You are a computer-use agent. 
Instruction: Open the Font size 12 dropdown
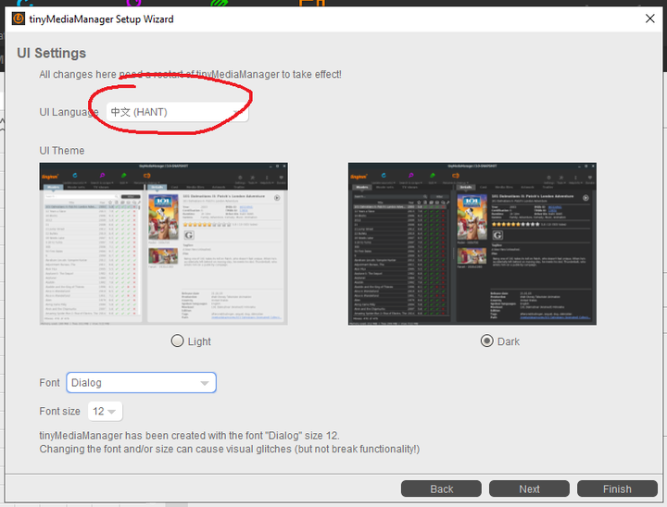105,411
